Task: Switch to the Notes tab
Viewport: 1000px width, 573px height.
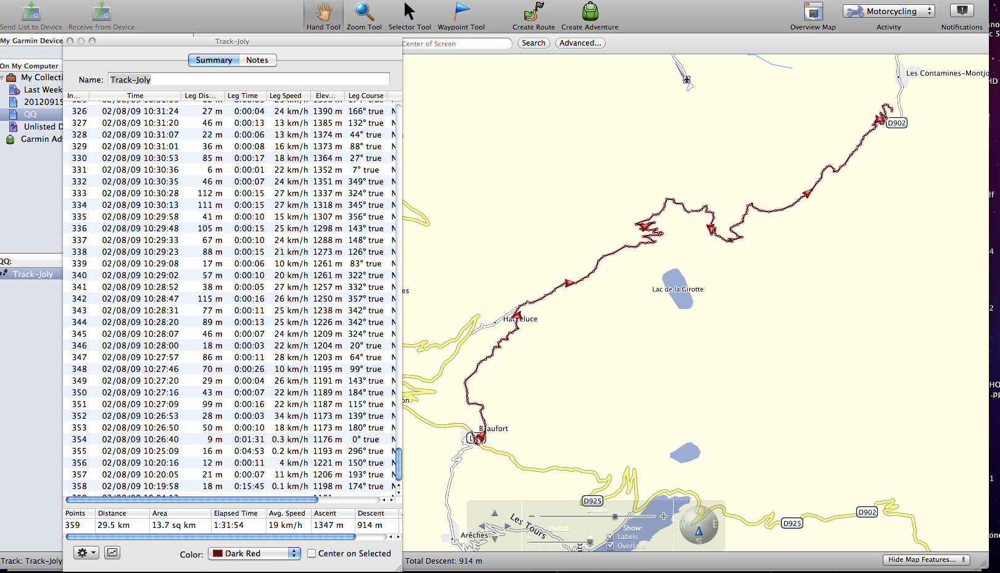Action: [x=257, y=60]
